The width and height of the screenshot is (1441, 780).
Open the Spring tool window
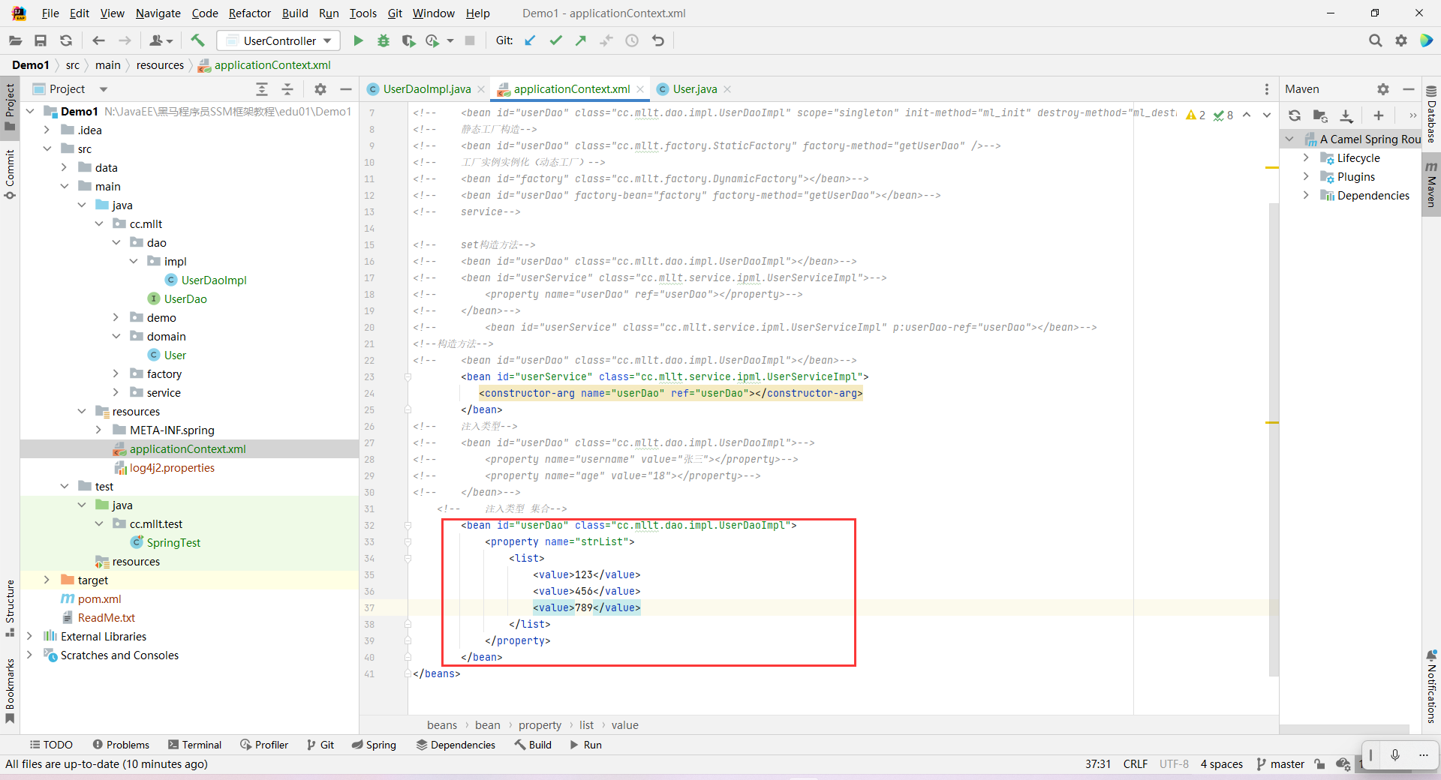(374, 745)
